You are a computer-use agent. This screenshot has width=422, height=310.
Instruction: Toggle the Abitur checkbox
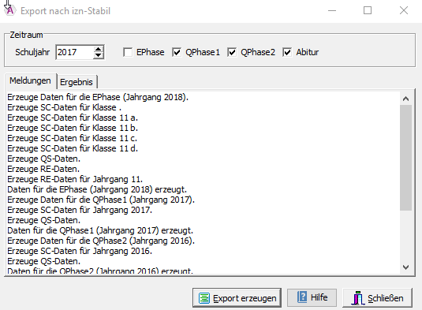click(287, 52)
